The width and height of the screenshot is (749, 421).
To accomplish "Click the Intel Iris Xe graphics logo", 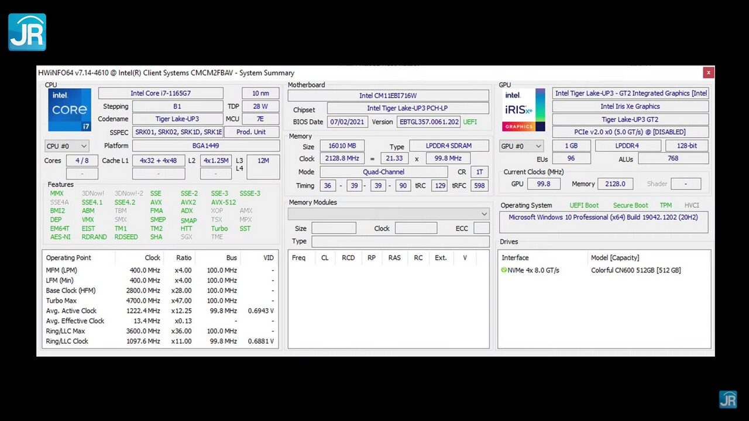I will click(524, 110).
